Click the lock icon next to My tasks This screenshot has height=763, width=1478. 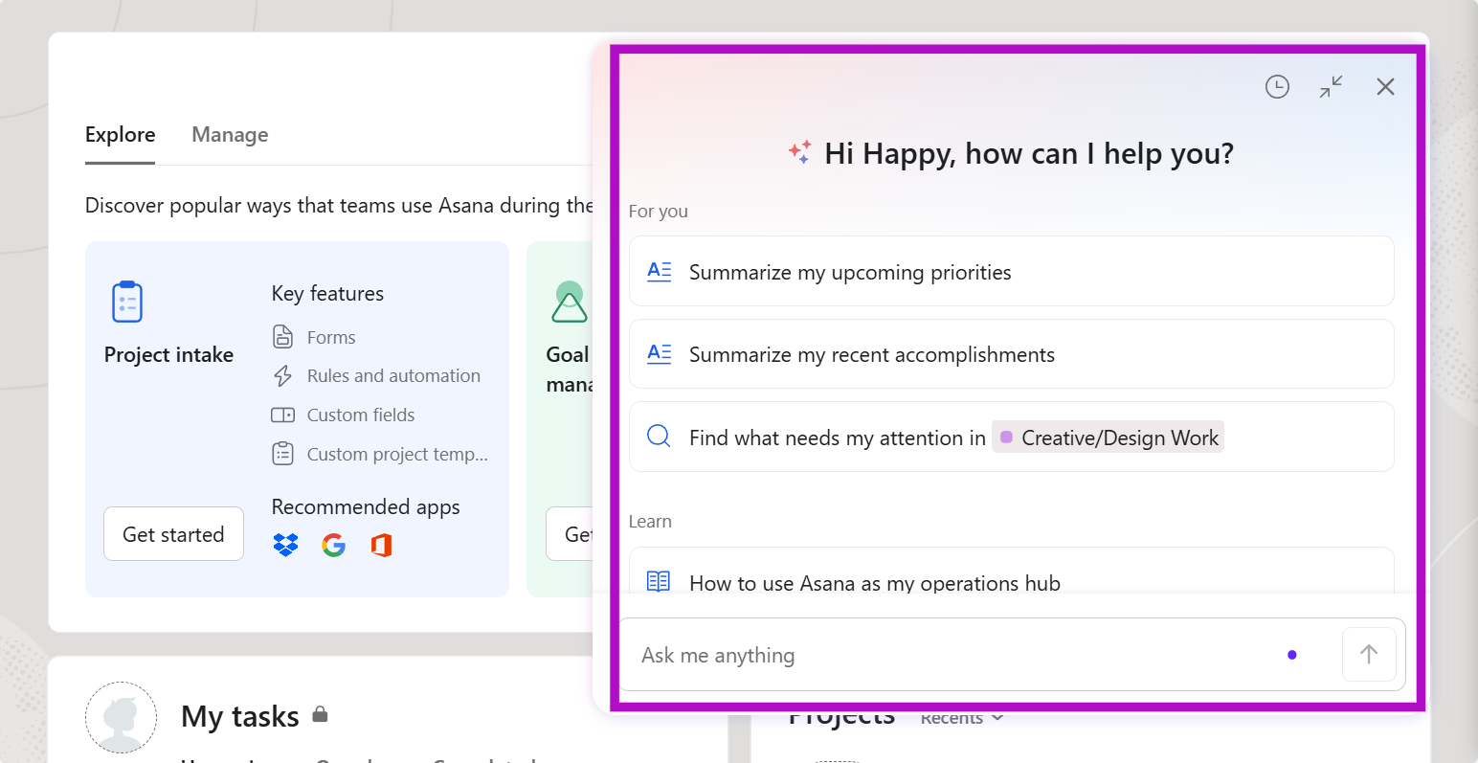(x=321, y=714)
